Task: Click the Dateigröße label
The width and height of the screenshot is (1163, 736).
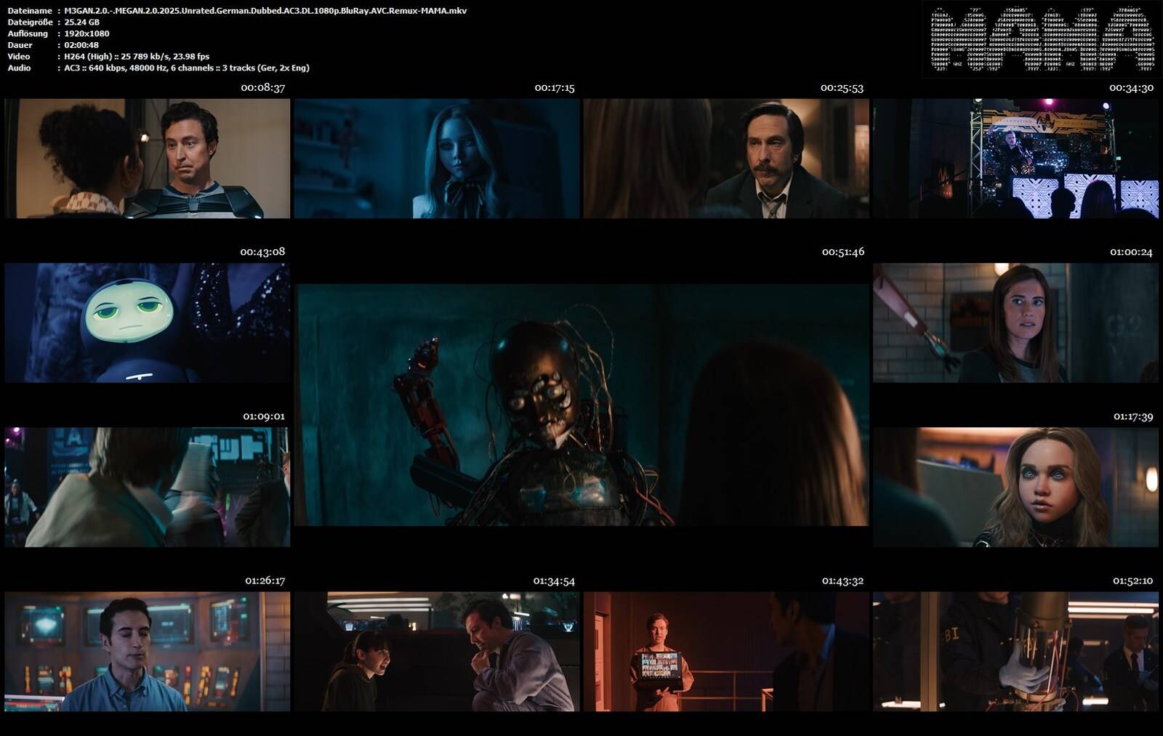Action: (30, 23)
